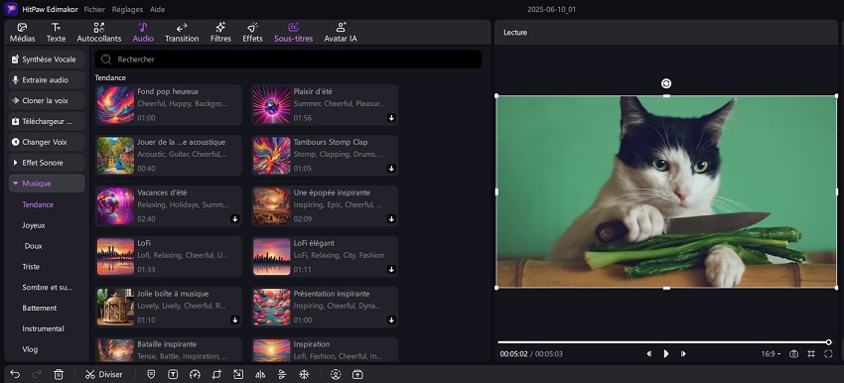The image size is (844, 383).
Task: Download the LoFi élégant track
Action: click(x=391, y=270)
